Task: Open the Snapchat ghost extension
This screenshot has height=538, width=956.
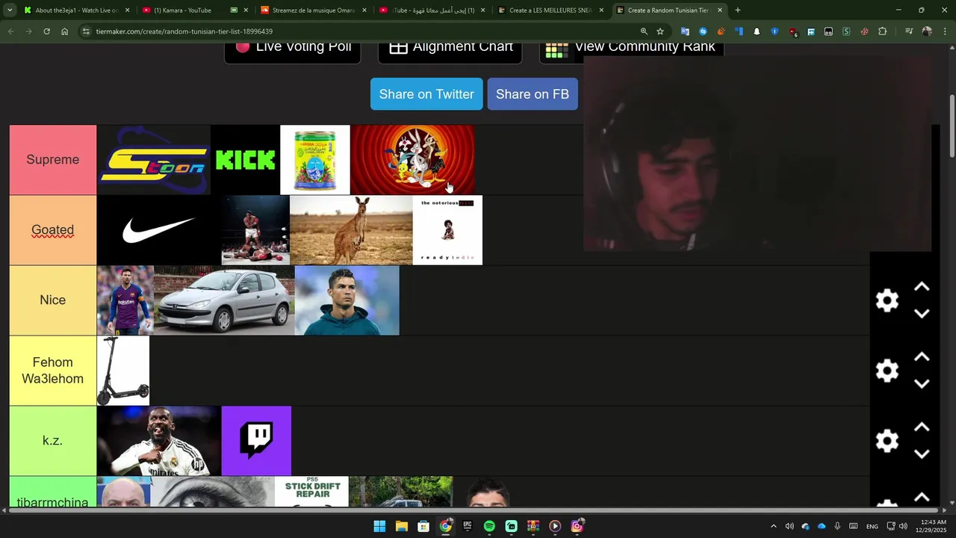Action: point(757,31)
